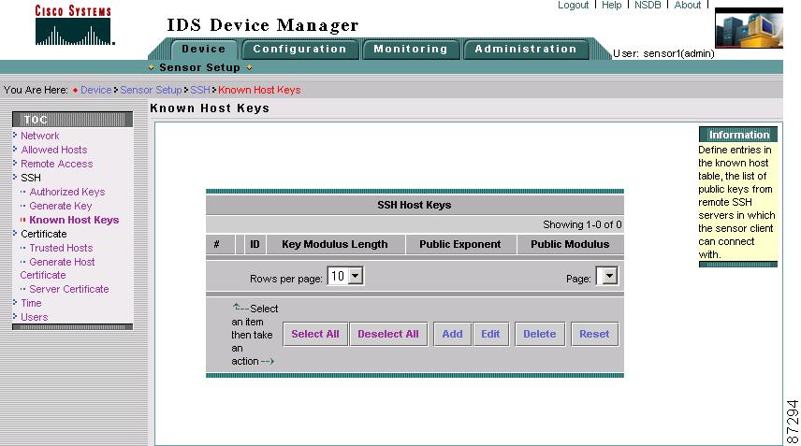Image resolution: width=801 pixels, height=446 pixels.
Task: Click the arrow bullet beside Network
Action: (x=15, y=136)
